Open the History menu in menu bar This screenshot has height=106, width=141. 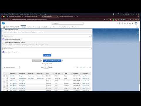21,14
